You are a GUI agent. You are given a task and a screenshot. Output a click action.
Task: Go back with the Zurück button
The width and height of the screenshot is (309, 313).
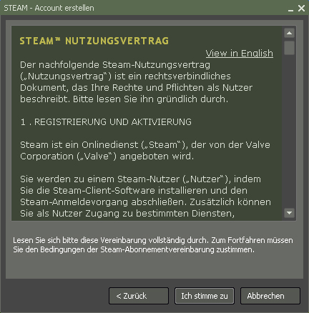click(x=139, y=296)
